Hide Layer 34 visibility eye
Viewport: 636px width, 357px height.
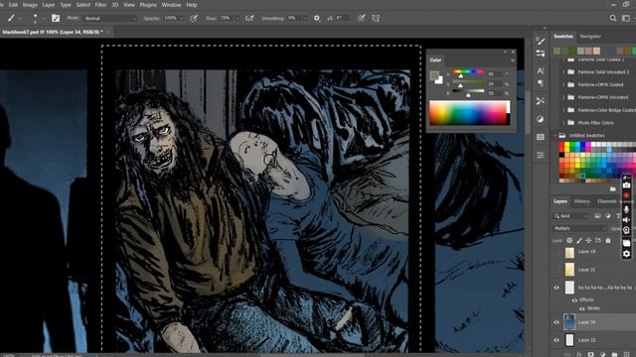click(556, 322)
